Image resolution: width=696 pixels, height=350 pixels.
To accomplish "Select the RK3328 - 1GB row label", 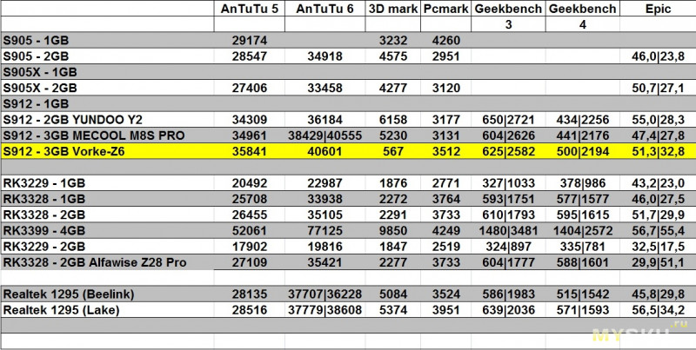I will (x=44, y=199).
